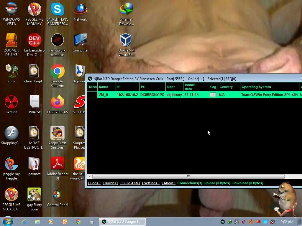The width and height of the screenshot is (302, 226).
Task: Open NjRat Settings tab
Action: tap(151, 183)
